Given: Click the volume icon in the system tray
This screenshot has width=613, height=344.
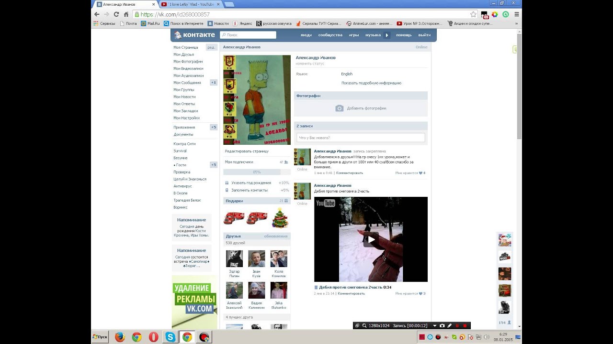Looking at the screenshot, I should click(x=487, y=337).
